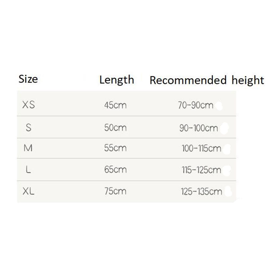266x266 pixels.
Task: Select the S size label
Action: coord(29,128)
